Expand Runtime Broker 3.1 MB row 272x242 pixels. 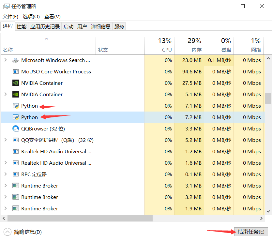(x=6, y=186)
